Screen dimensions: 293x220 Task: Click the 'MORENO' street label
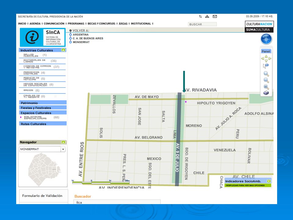pos(194,126)
